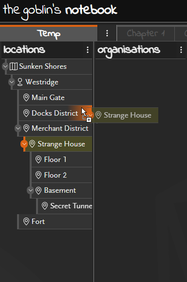Collapse the Merchant District chevron
This screenshot has height=282, width=187.
18,128
